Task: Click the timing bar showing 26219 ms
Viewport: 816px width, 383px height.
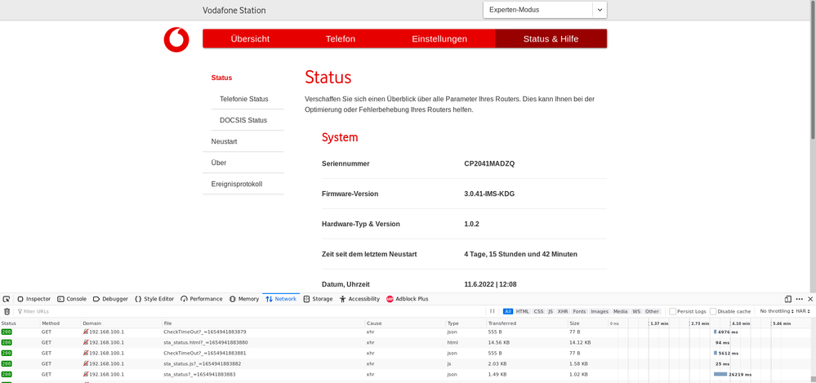Action: click(x=720, y=374)
